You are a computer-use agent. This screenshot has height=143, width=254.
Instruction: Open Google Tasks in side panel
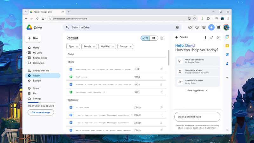pyautogui.click(x=227, y=55)
